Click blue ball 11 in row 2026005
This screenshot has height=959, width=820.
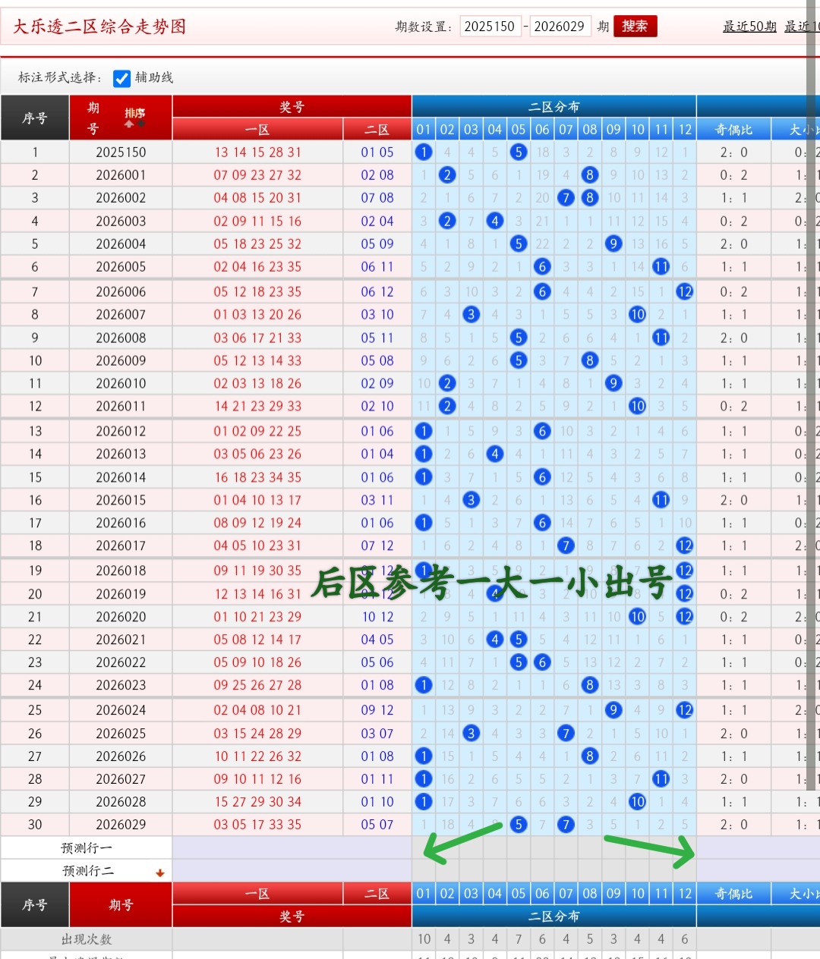click(x=661, y=266)
